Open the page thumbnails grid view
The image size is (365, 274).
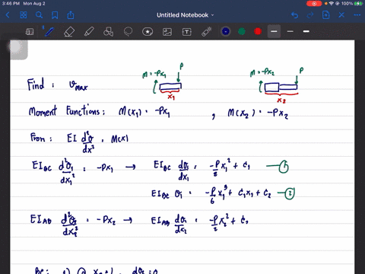click(x=24, y=15)
